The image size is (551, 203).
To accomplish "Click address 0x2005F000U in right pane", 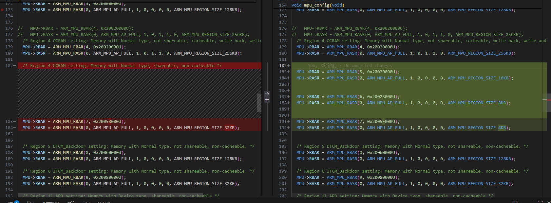I will [x=381, y=122].
